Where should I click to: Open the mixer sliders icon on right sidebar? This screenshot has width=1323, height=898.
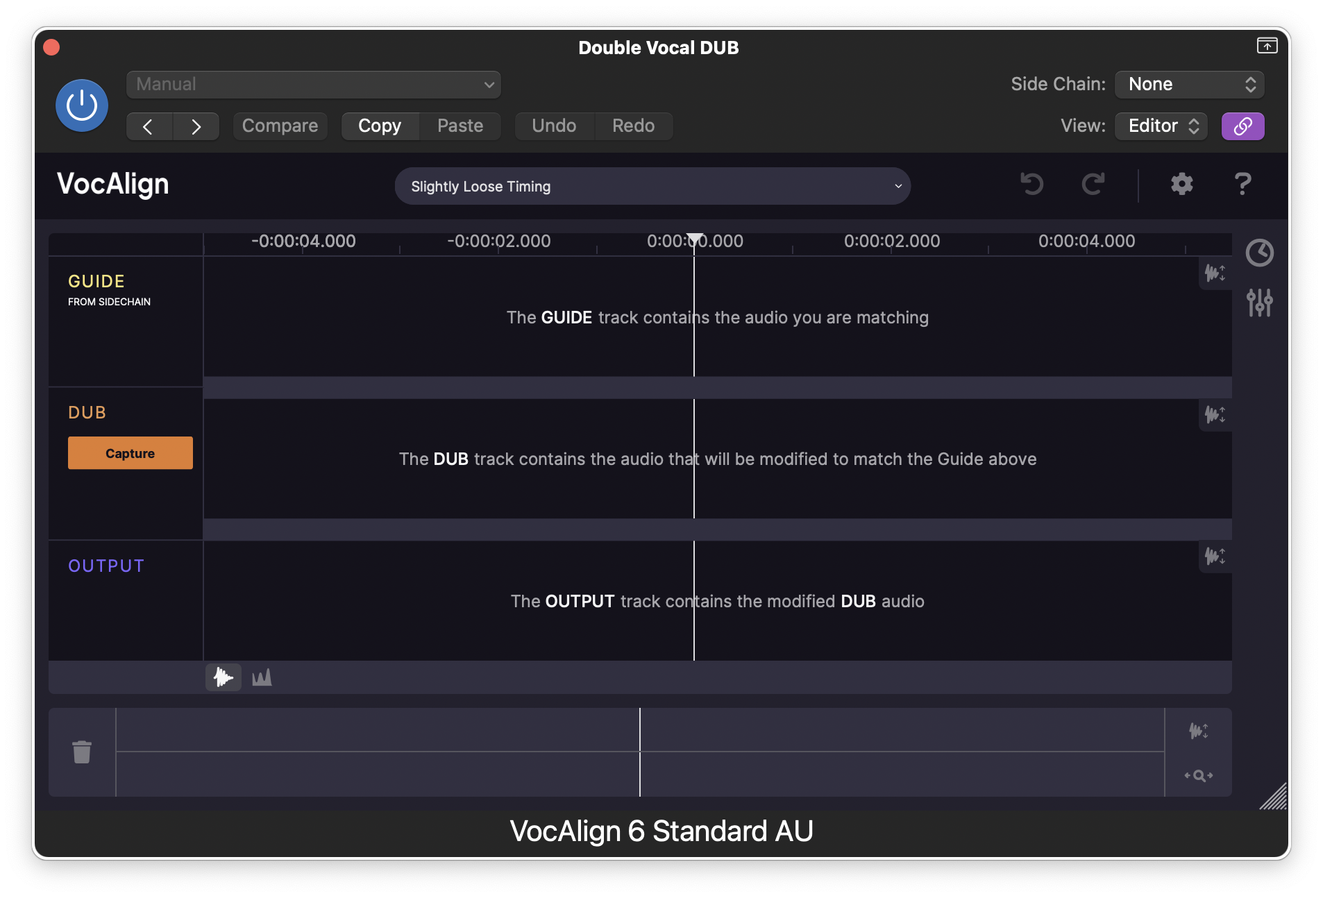pos(1260,303)
